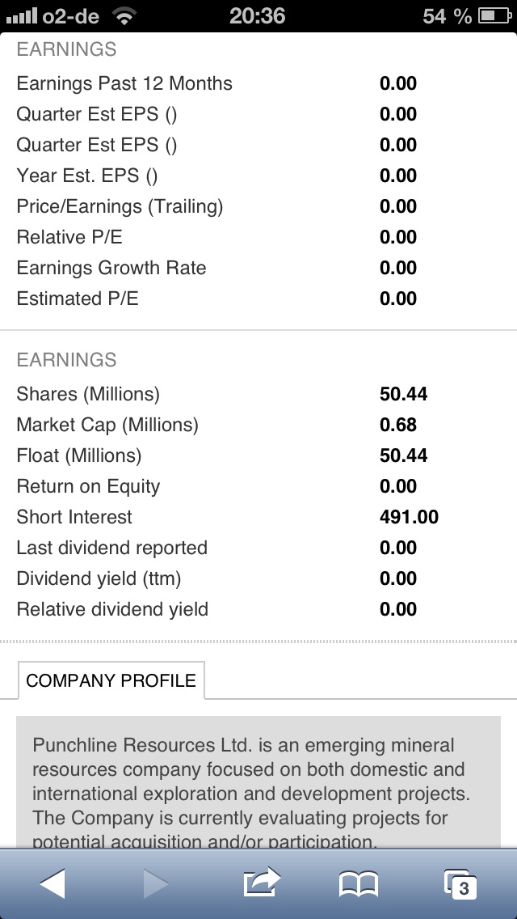Tap the 20:36 clock in status bar

(x=257, y=15)
